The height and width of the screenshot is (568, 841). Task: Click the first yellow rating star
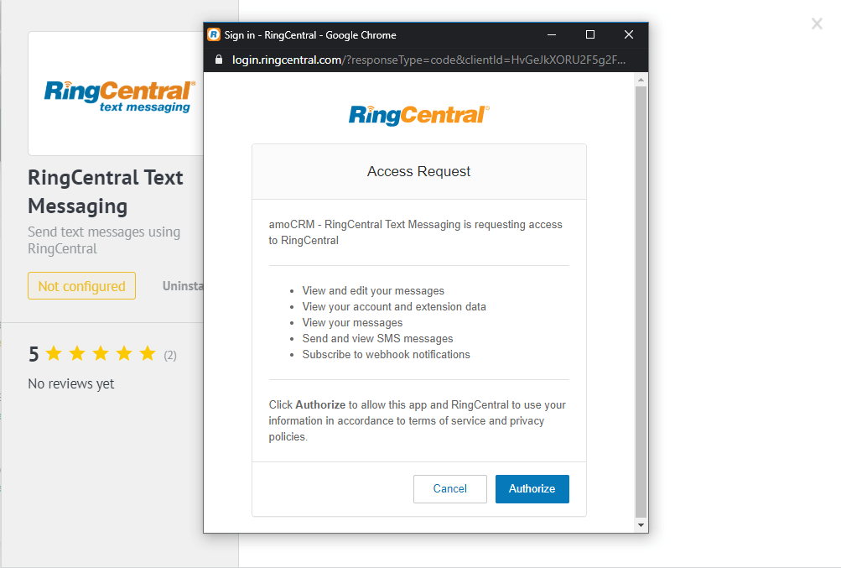pos(55,353)
